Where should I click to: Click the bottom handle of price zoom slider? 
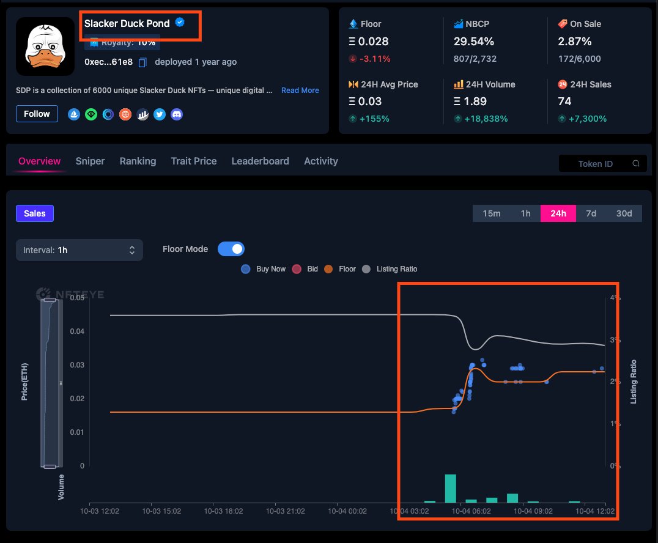50,467
